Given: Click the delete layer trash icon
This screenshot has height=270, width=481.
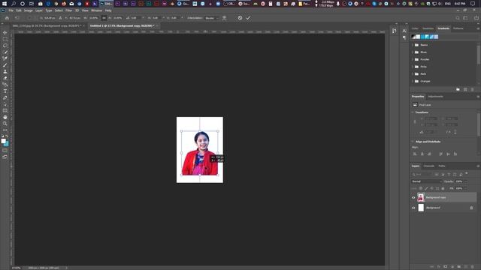Looking at the screenshot, I should click(473, 267).
